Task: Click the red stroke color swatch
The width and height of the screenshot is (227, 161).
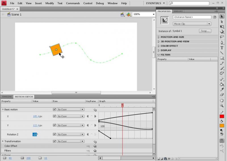Action: point(222,116)
